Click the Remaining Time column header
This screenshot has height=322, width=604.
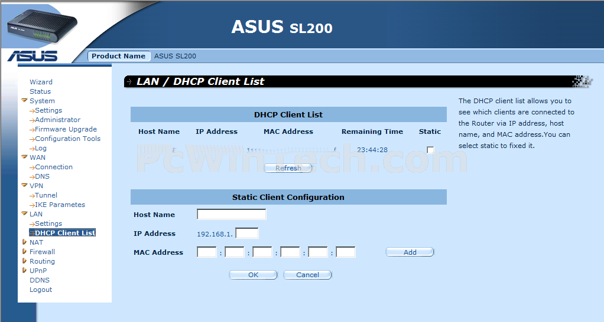372,132
